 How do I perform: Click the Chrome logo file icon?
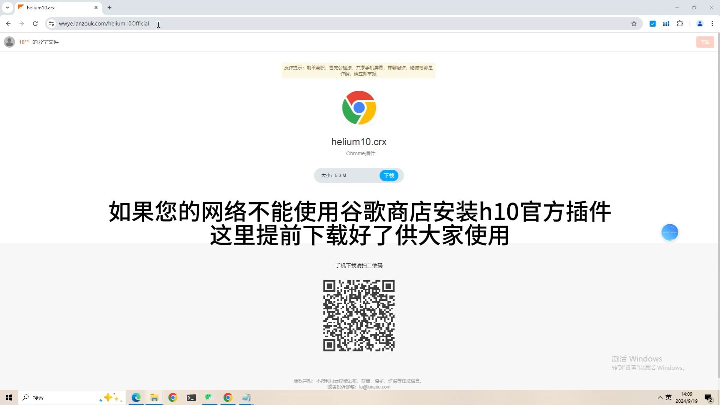click(359, 108)
